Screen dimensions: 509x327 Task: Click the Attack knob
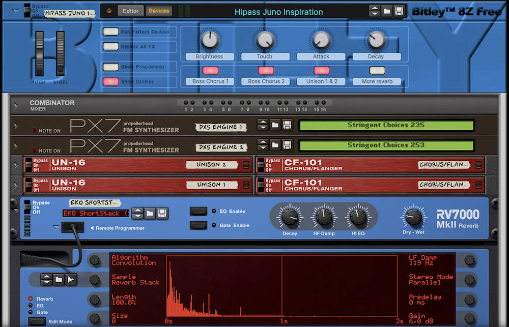(x=321, y=40)
